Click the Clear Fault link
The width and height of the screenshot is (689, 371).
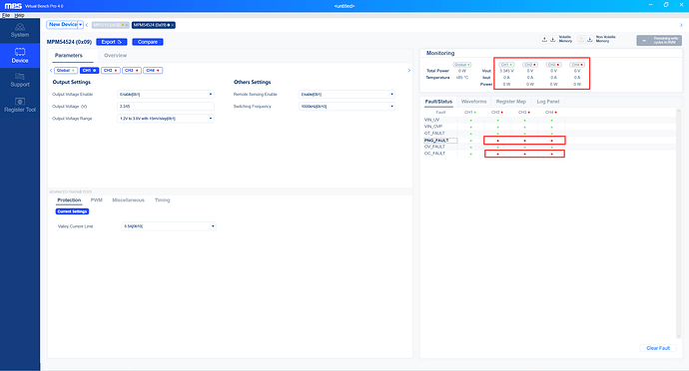pyautogui.click(x=658, y=348)
